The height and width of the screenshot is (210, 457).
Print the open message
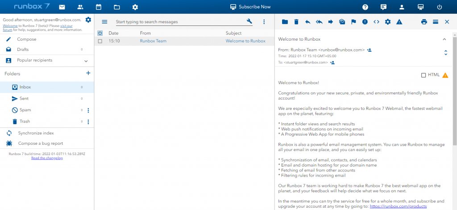(424, 21)
